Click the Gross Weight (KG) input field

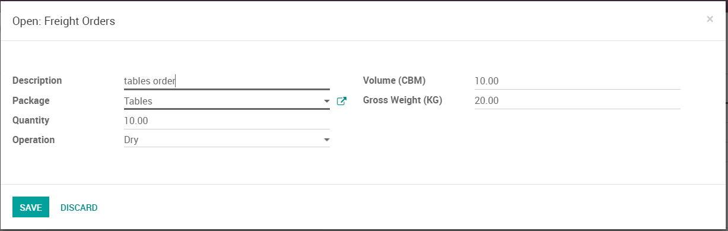click(x=577, y=101)
